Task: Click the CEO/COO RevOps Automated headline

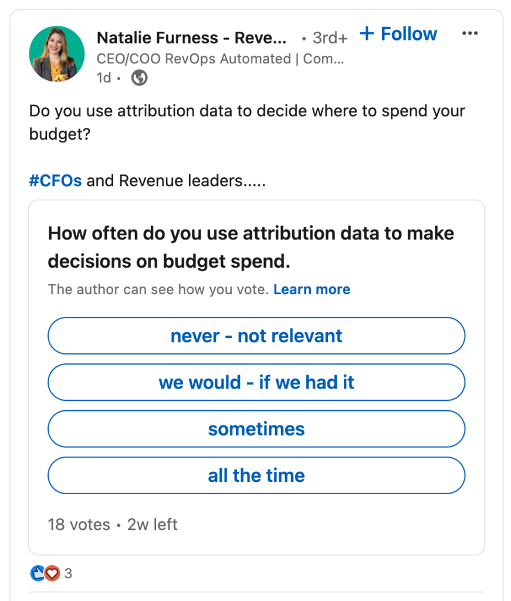Action: pyautogui.click(x=221, y=59)
